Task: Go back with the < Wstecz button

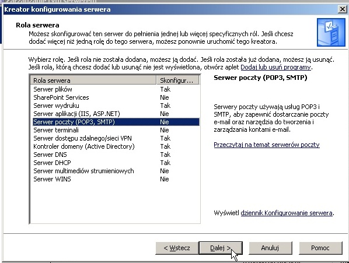Action: pyautogui.click(x=177, y=248)
